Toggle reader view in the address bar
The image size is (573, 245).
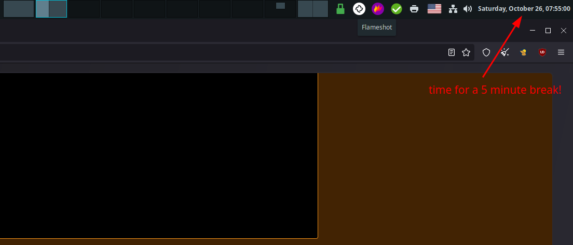coord(452,52)
